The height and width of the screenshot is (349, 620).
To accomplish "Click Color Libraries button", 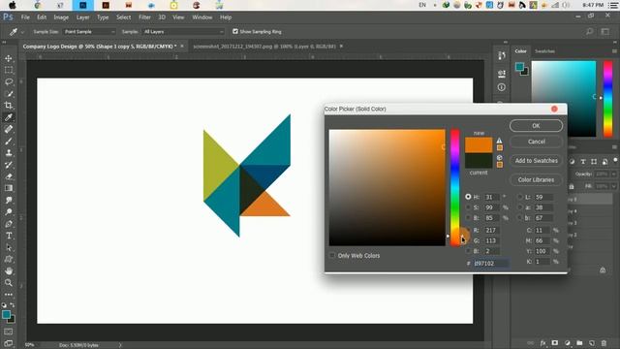I will [536, 179].
